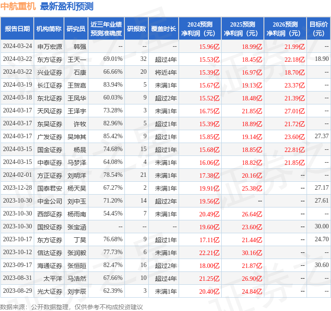Select the 2026预测净利润 column header
This screenshot has height=311, width=331.
click(x=285, y=29)
